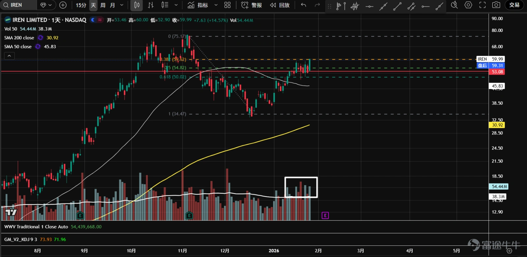Click the IREN 59.99 price label
This screenshot has height=257, width=527.
tap(490, 59)
